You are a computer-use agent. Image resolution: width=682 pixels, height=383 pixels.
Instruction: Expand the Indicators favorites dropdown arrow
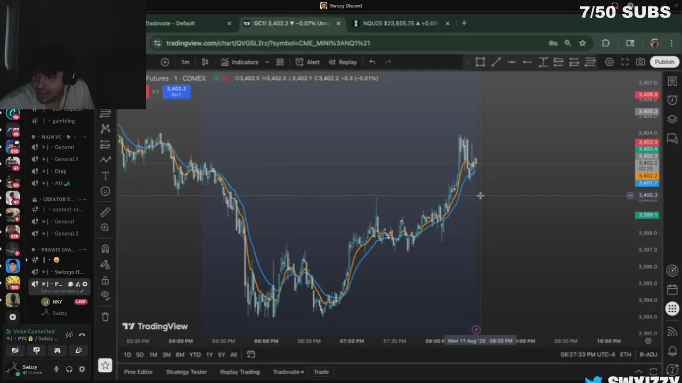pos(267,62)
